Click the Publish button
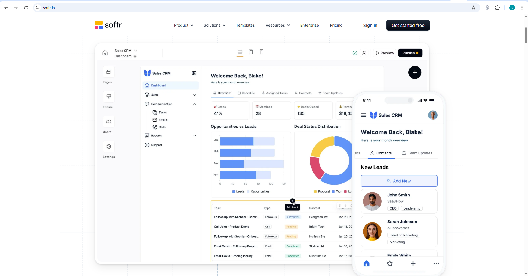This screenshot has height=276, width=528. [x=410, y=53]
